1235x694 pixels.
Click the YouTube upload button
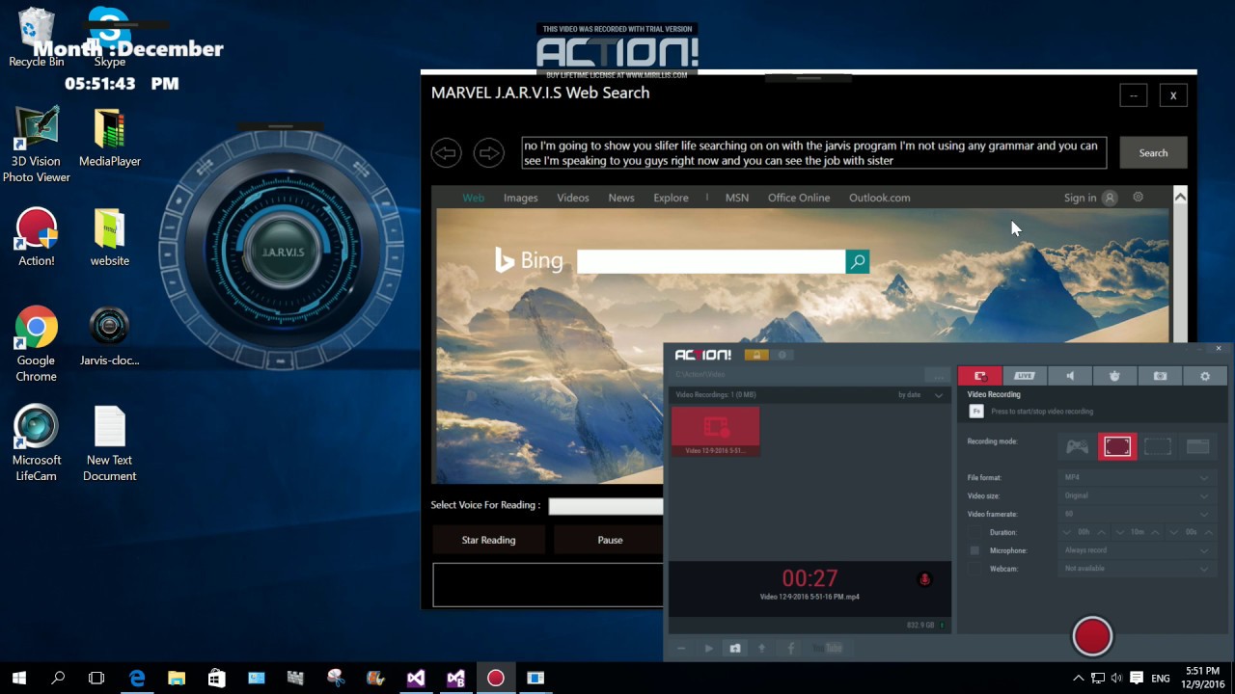click(828, 649)
